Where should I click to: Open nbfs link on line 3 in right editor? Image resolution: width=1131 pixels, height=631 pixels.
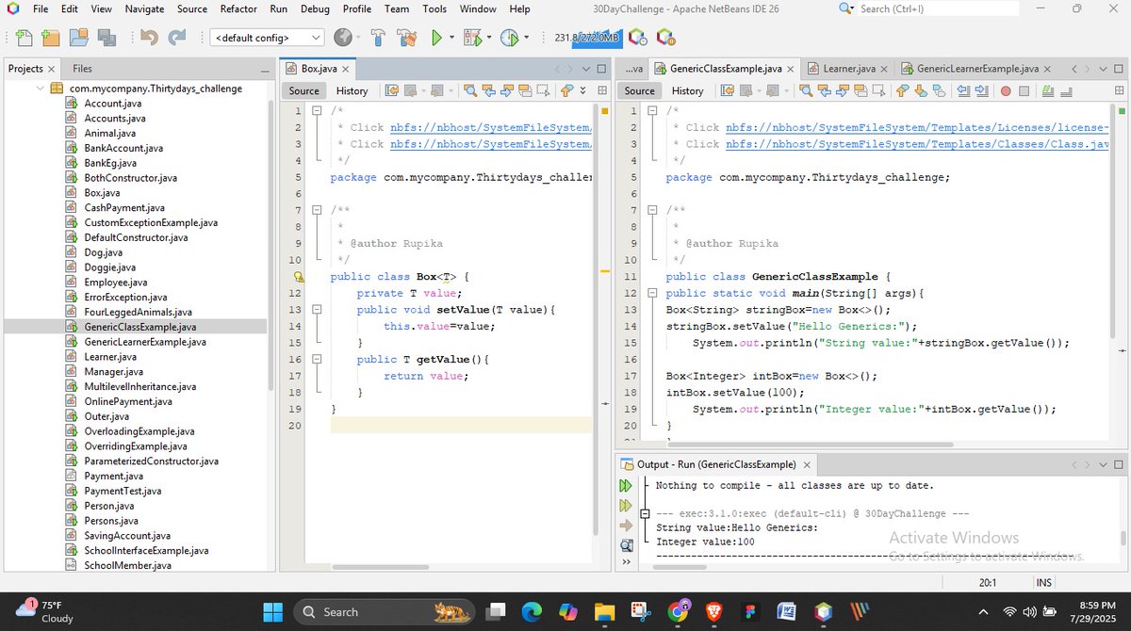pyautogui.click(x=917, y=144)
